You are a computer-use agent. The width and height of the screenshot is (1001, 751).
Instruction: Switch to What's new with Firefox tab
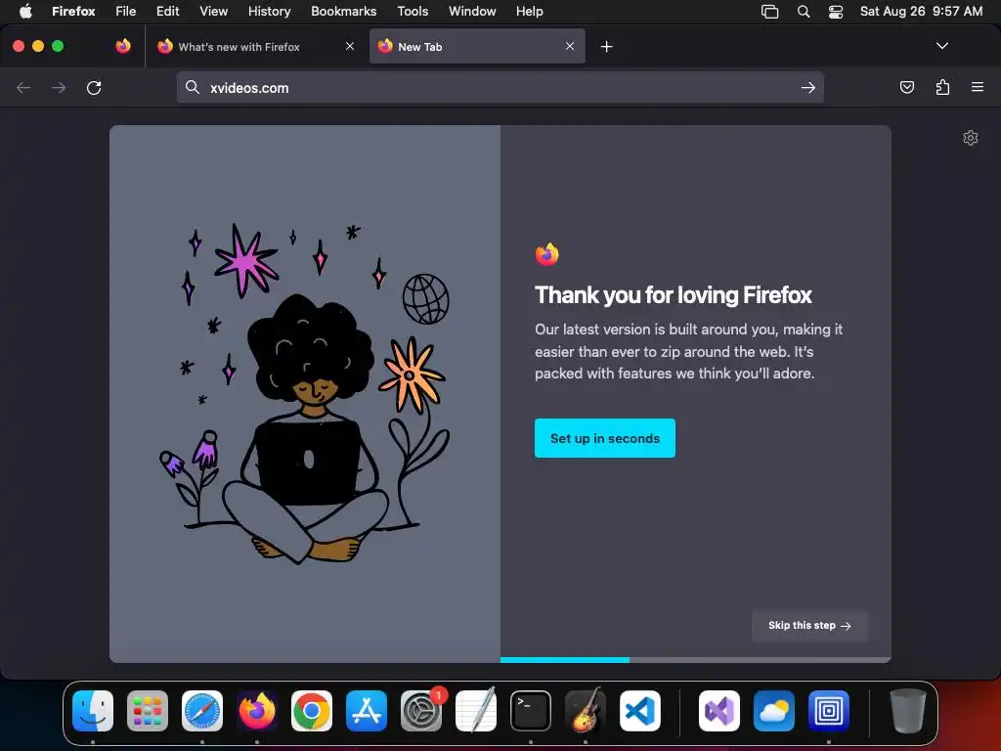255,46
